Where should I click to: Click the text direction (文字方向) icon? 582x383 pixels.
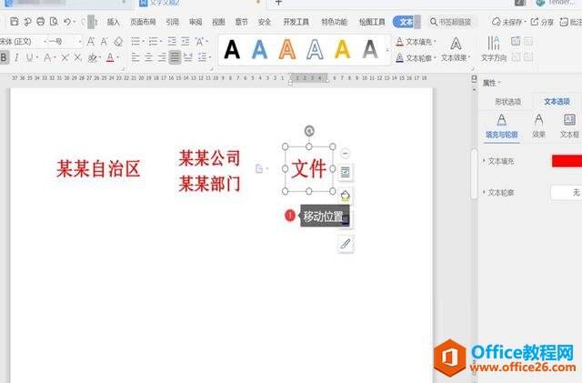point(493,48)
